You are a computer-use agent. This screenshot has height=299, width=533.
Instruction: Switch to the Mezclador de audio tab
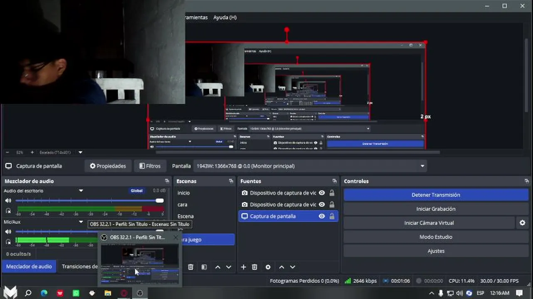[29, 267]
